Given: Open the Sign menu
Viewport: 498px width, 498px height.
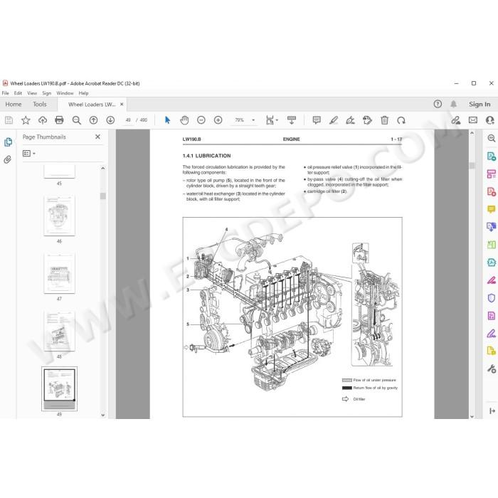Looking at the screenshot, I should (47, 93).
